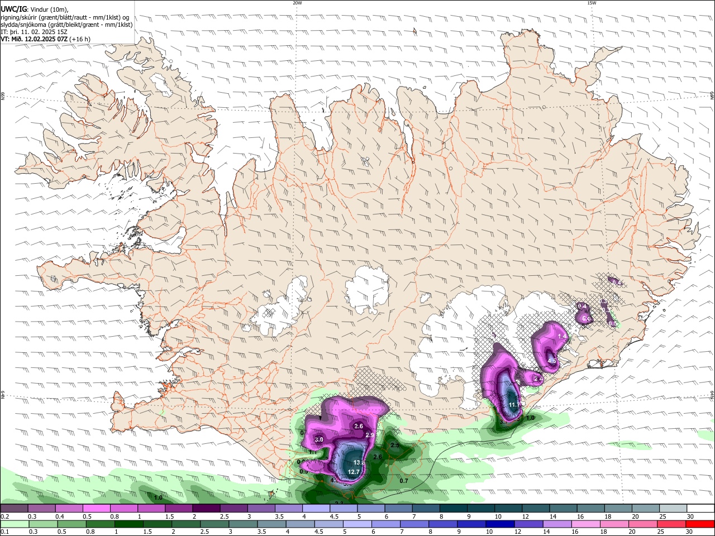Click the 0.6 value in the east
Screen dimensions: 715x536
pyautogui.click(x=587, y=319)
